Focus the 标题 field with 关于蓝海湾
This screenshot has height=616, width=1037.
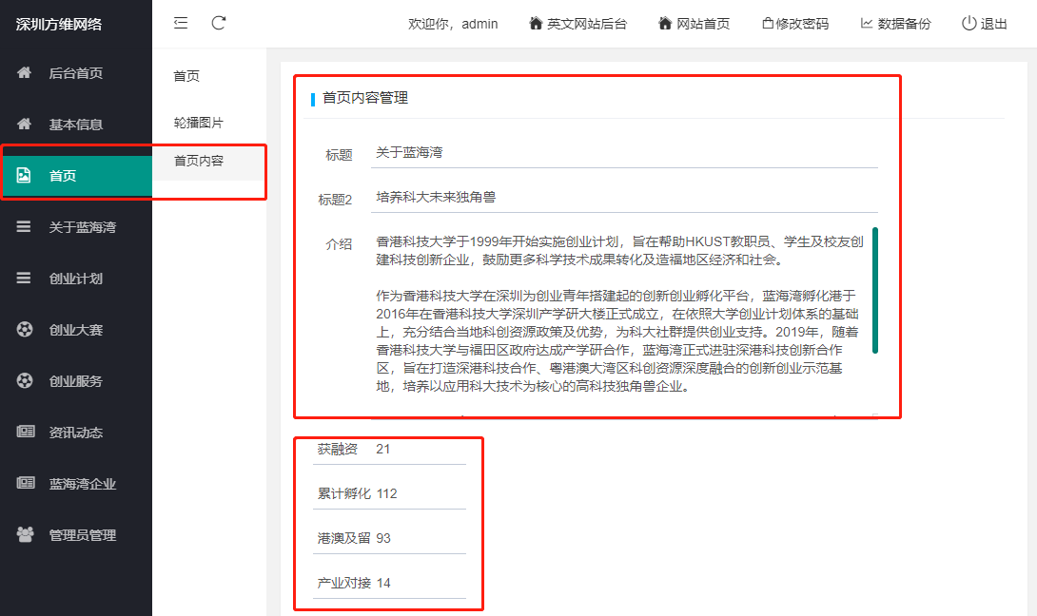(x=624, y=153)
